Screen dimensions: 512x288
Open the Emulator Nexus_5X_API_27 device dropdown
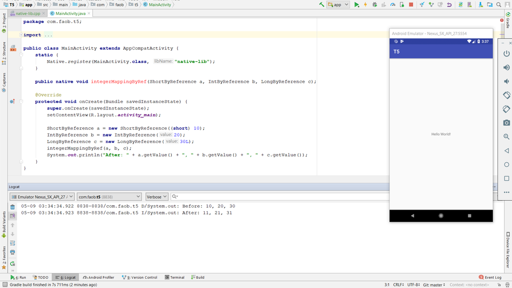coord(42,197)
